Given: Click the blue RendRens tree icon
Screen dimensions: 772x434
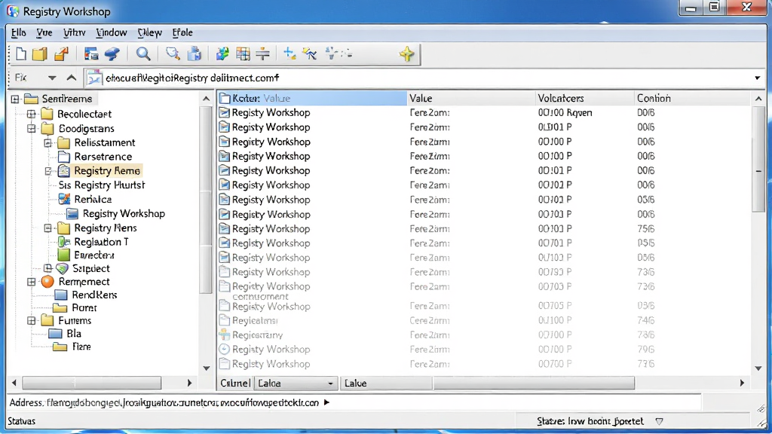Looking at the screenshot, I should 60,295.
